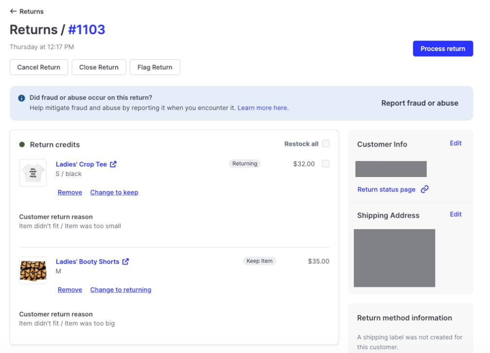Click the Process return button
Image resolution: width=490 pixels, height=353 pixels.
click(x=443, y=49)
